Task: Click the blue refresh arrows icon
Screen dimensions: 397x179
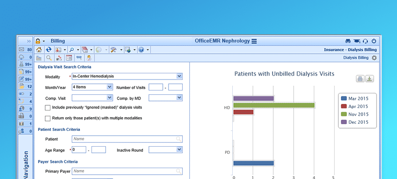Action: pyautogui.click(x=49, y=50)
